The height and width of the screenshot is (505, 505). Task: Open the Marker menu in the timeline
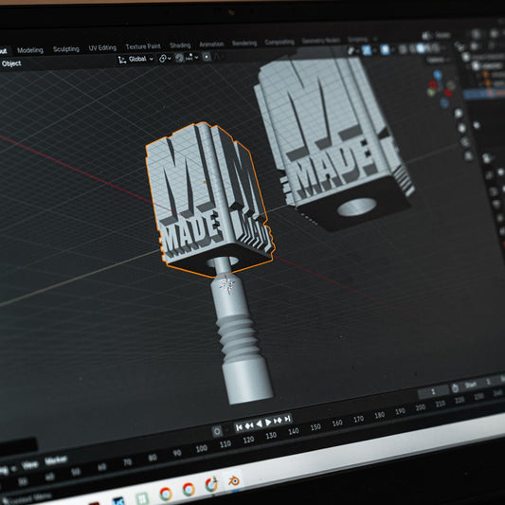coord(56,460)
